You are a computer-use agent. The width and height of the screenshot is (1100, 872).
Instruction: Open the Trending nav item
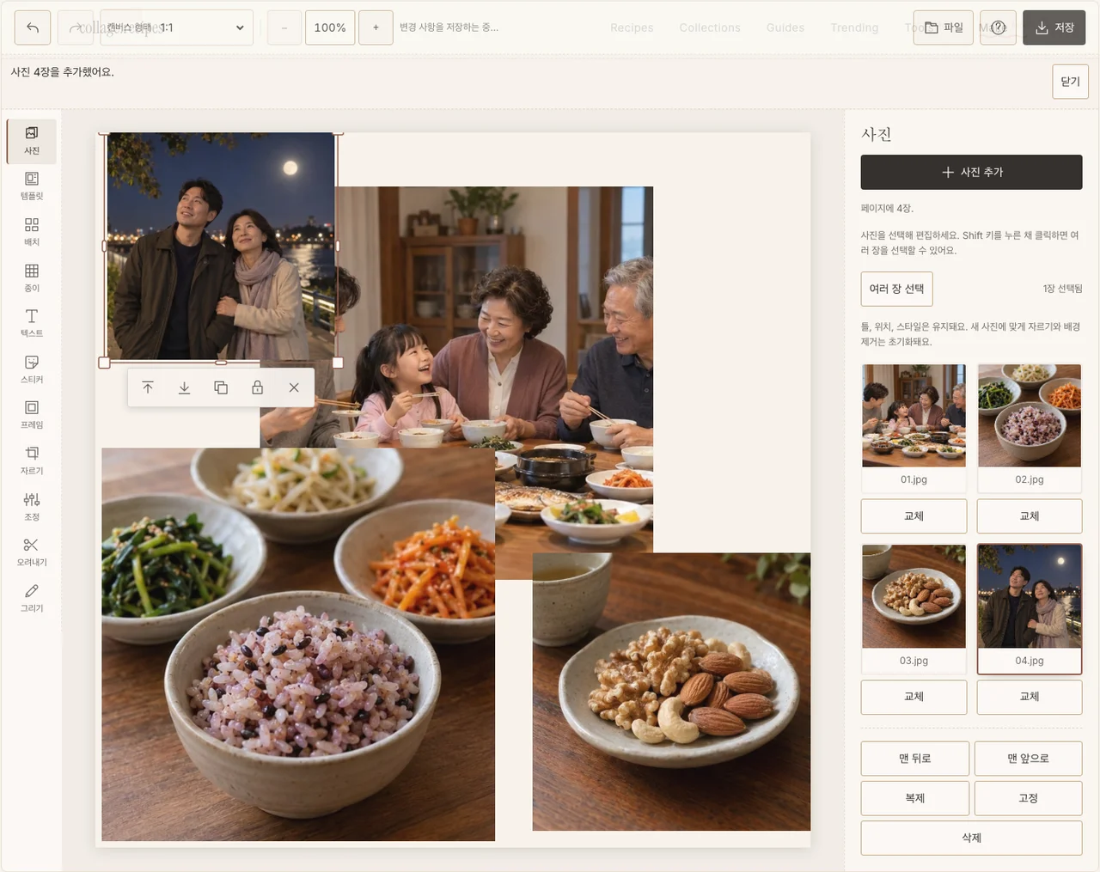pos(854,27)
